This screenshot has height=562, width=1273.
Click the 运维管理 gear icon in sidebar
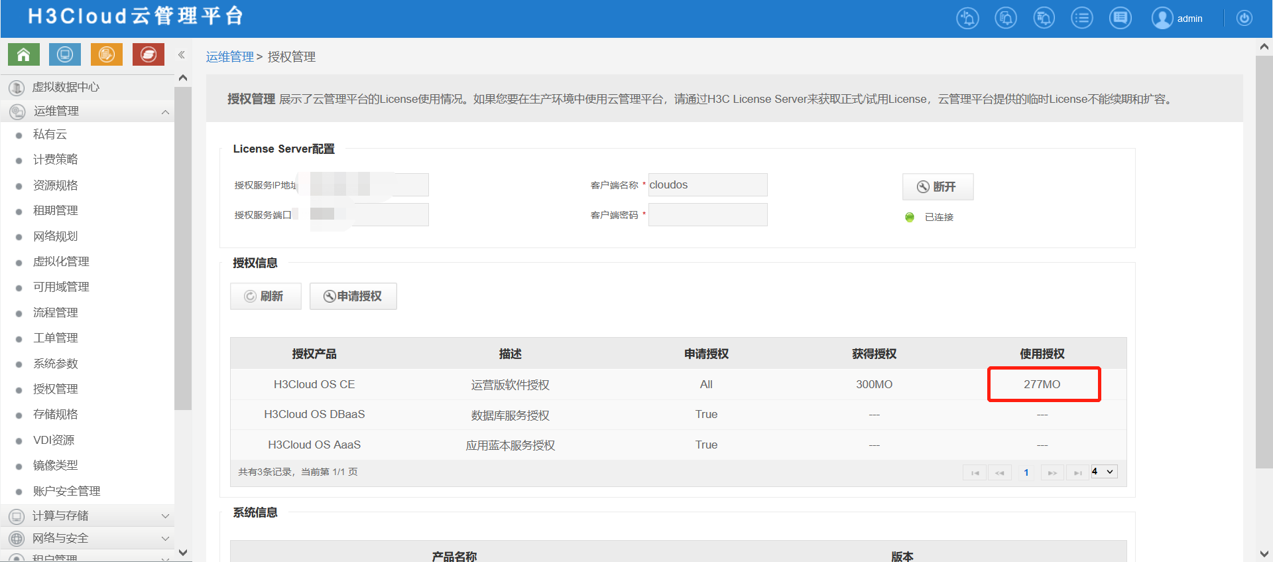(17, 111)
